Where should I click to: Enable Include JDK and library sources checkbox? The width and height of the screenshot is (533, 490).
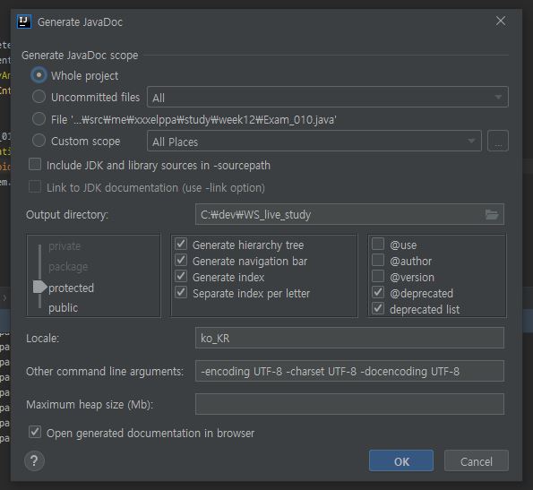[35, 165]
